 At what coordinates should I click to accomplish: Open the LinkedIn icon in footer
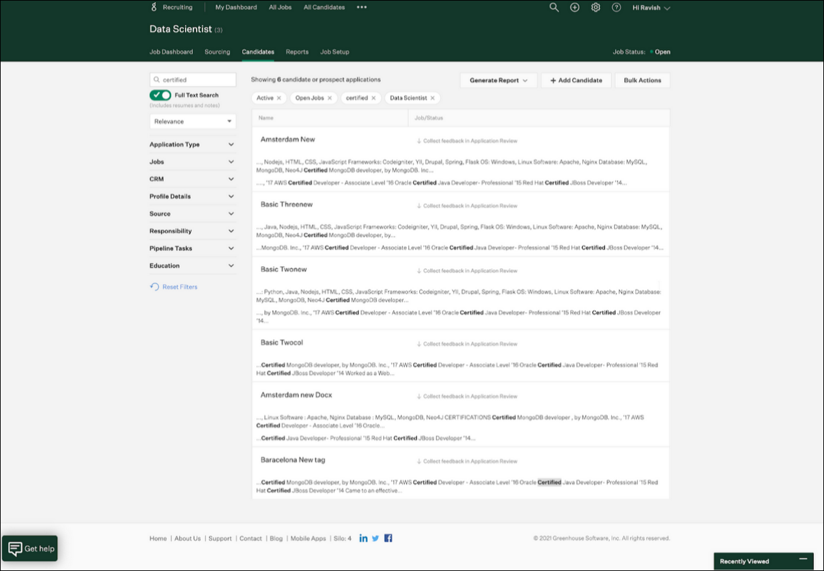pos(363,538)
